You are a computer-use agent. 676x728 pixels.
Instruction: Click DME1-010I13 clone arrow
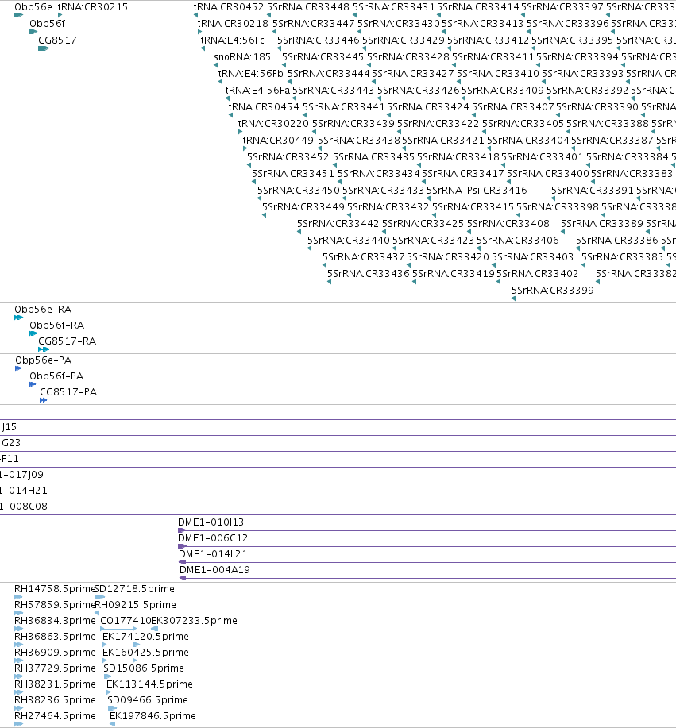[x=182, y=530]
